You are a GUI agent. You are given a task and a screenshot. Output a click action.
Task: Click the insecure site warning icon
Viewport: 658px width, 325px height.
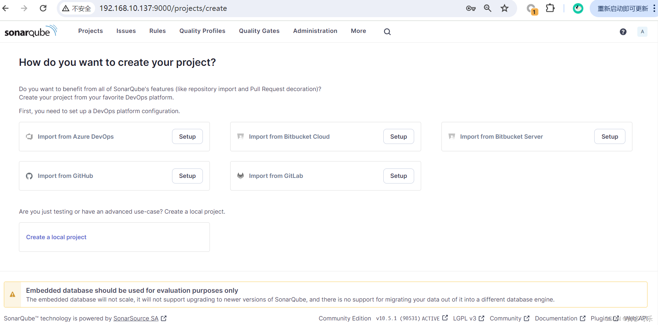(x=66, y=8)
